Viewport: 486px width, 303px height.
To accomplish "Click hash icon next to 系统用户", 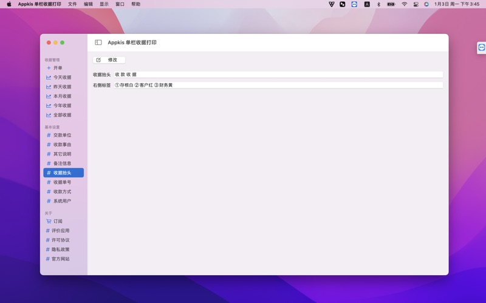I will tap(49, 201).
